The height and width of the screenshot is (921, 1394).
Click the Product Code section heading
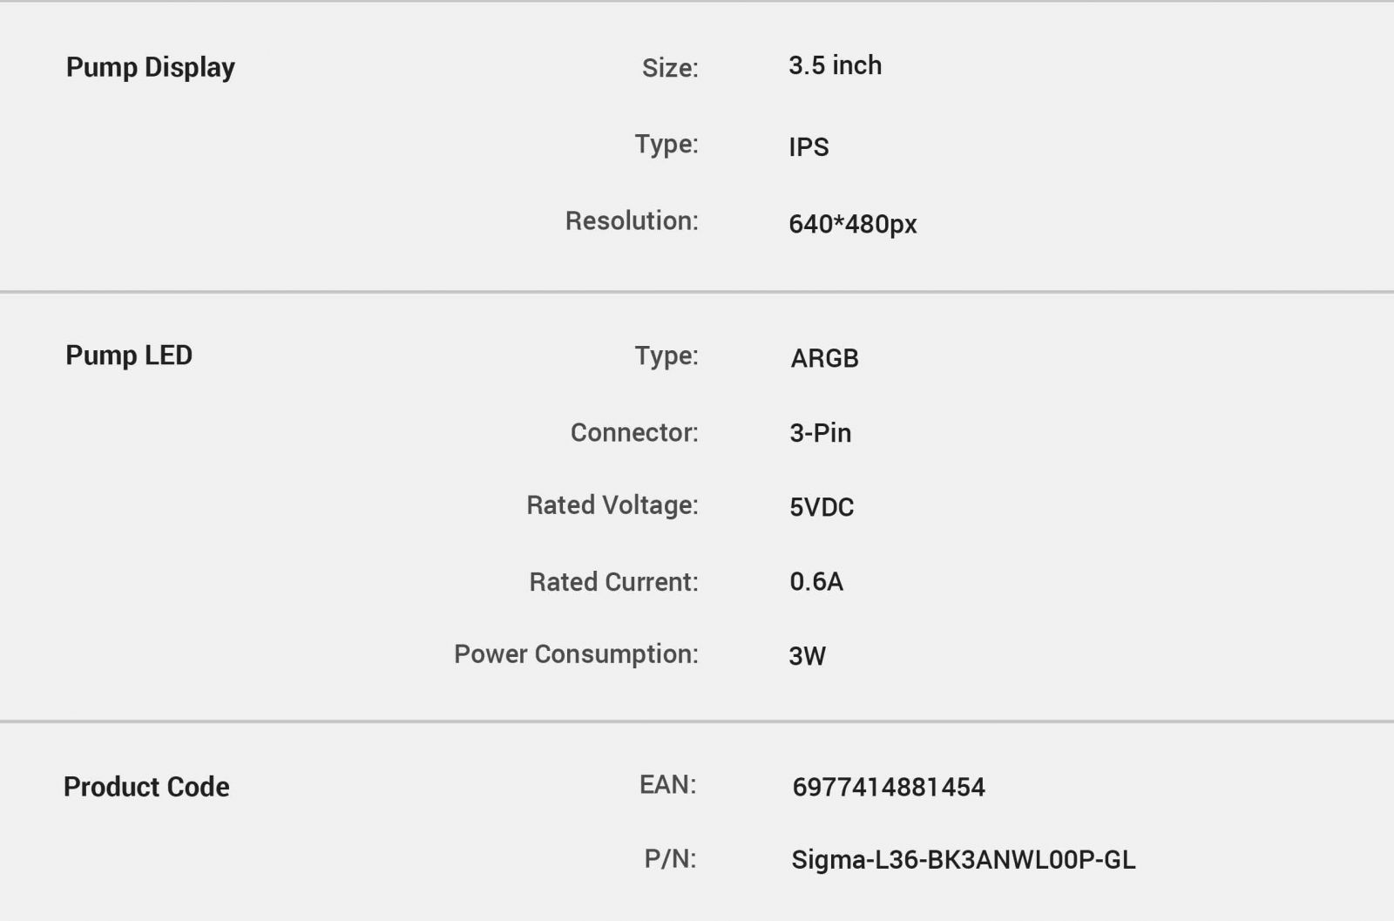pyautogui.click(x=146, y=787)
